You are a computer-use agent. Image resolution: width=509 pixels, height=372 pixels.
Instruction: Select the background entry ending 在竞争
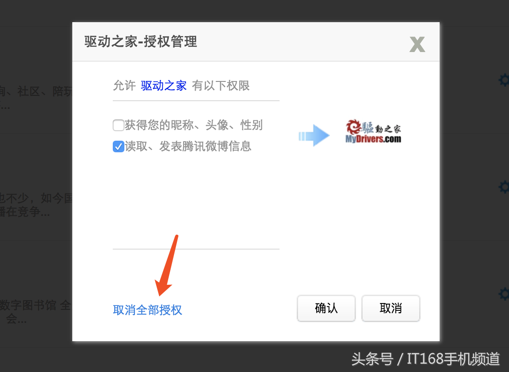[36, 205]
